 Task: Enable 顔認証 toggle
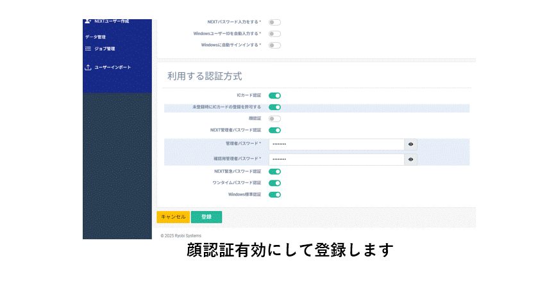point(274,119)
